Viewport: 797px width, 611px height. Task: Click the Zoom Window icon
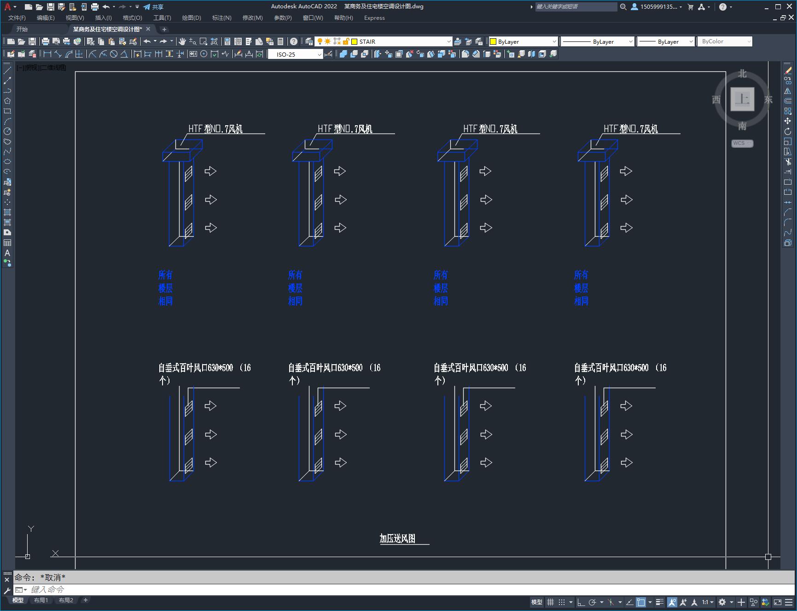[204, 41]
